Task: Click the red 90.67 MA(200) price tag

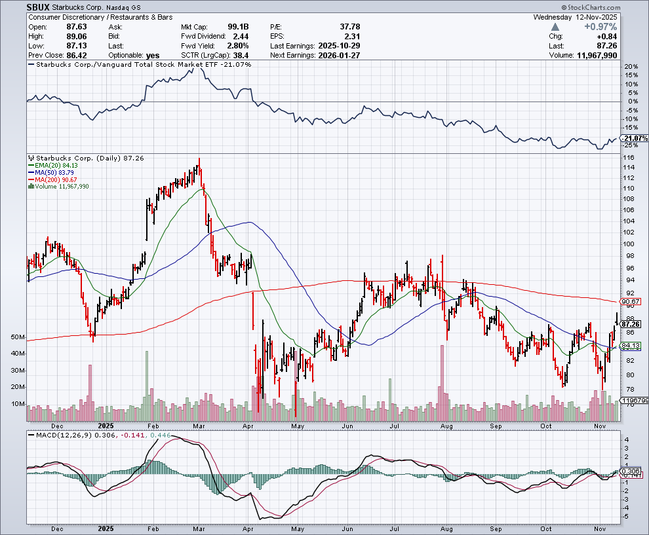Action: [x=631, y=301]
